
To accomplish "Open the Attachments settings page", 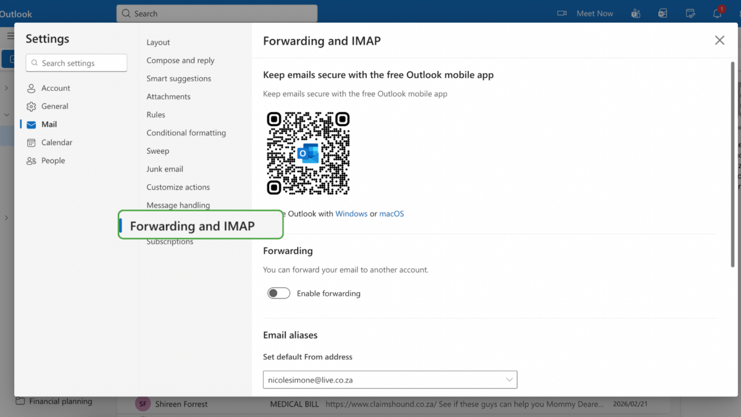I will 169,96.
